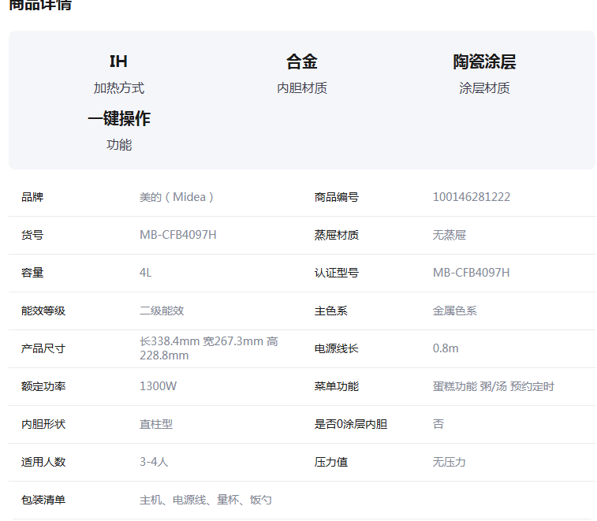Select the 合金 liner material heading
597x521 pixels.
301,61
